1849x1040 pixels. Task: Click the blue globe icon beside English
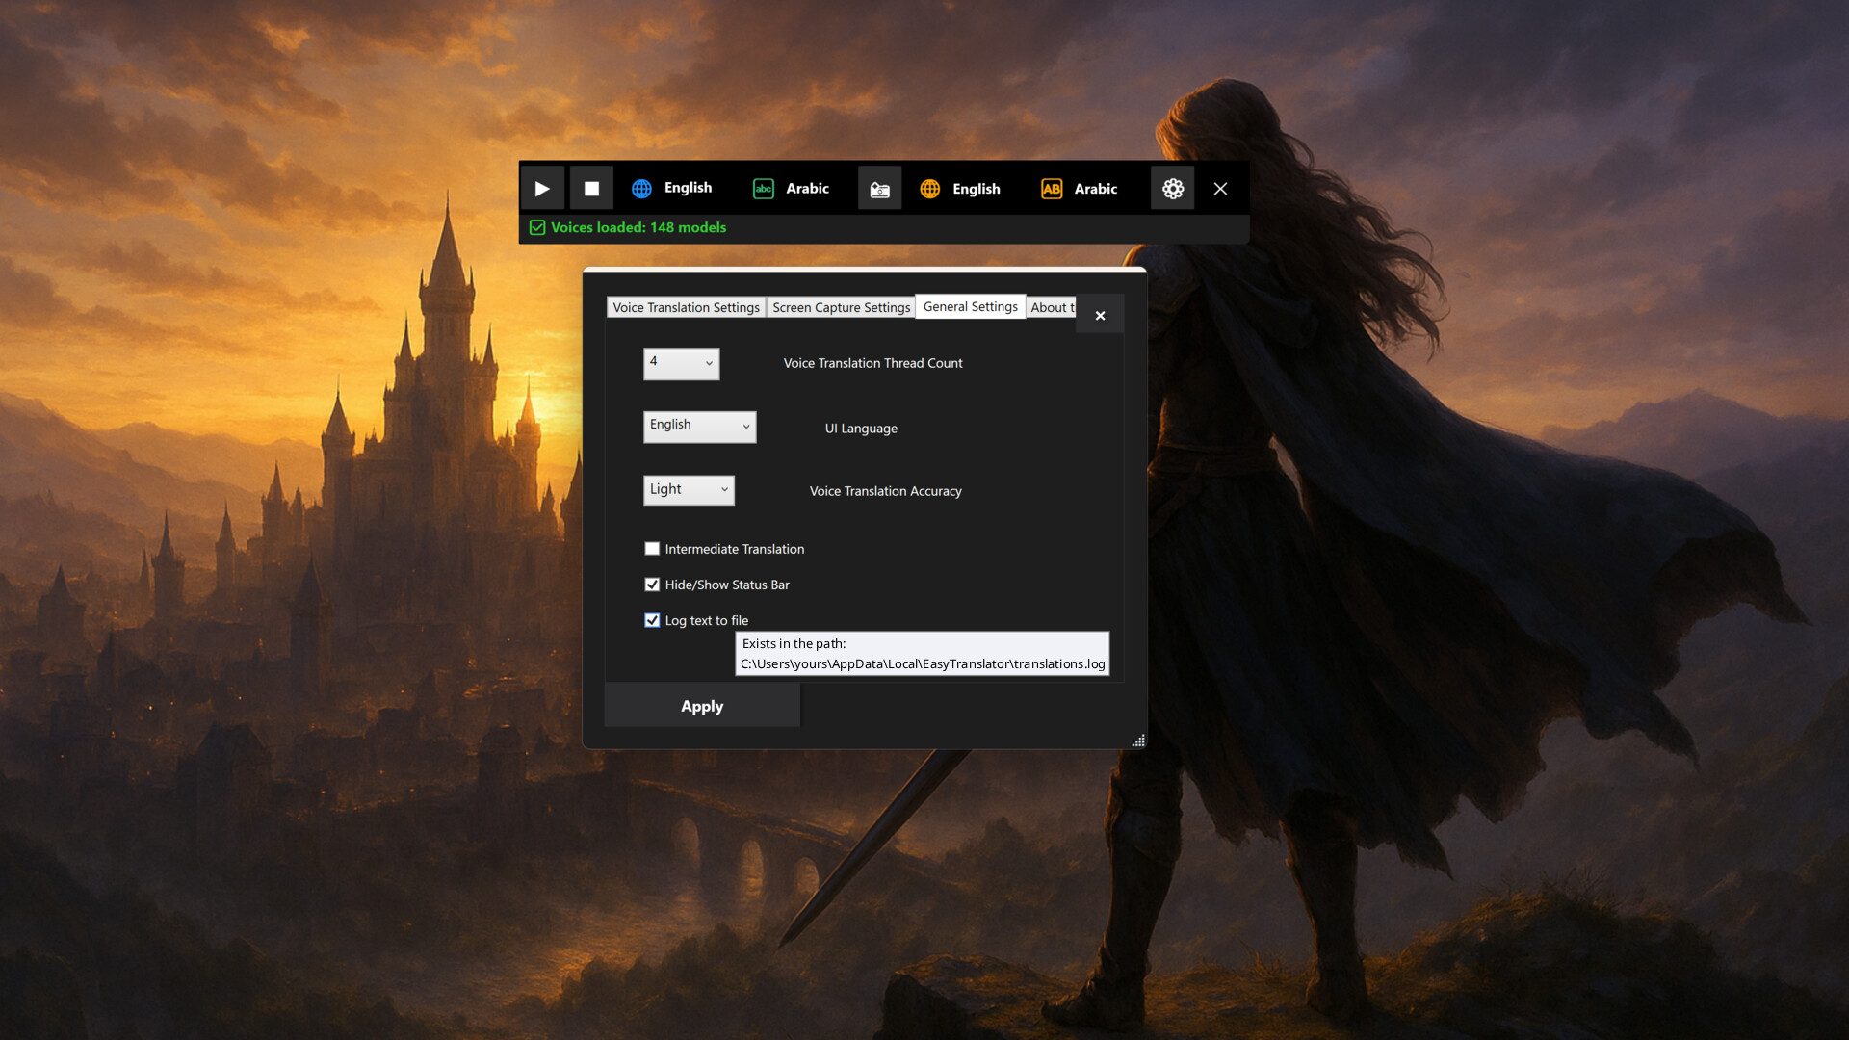coord(641,188)
